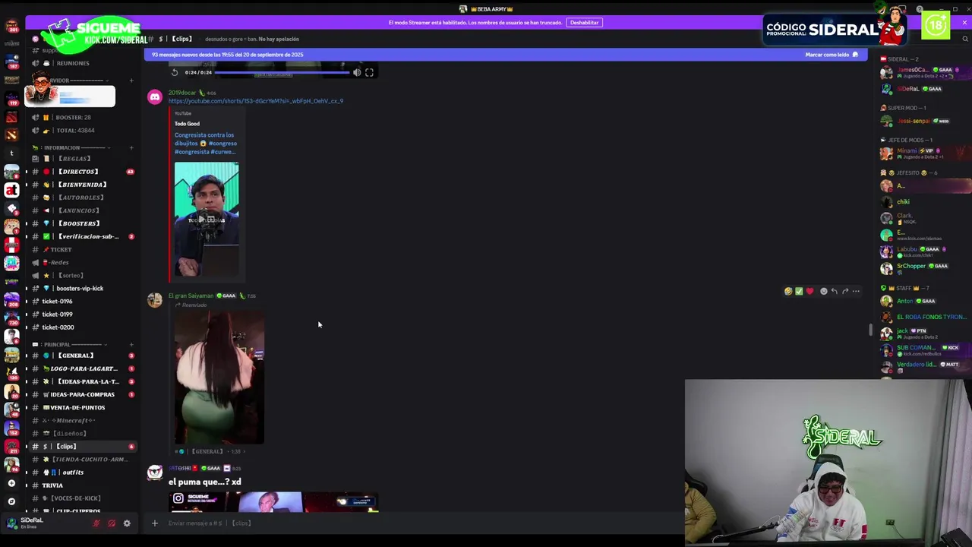Image resolution: width=972 pixels, height=547 pixels.
Task: Add a server with the plus icon
Action: (x=11, y=483)
